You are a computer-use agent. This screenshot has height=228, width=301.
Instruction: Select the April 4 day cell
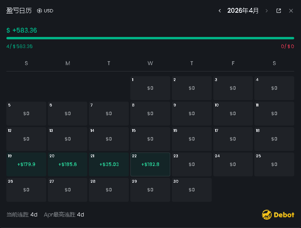pos(274,88)
